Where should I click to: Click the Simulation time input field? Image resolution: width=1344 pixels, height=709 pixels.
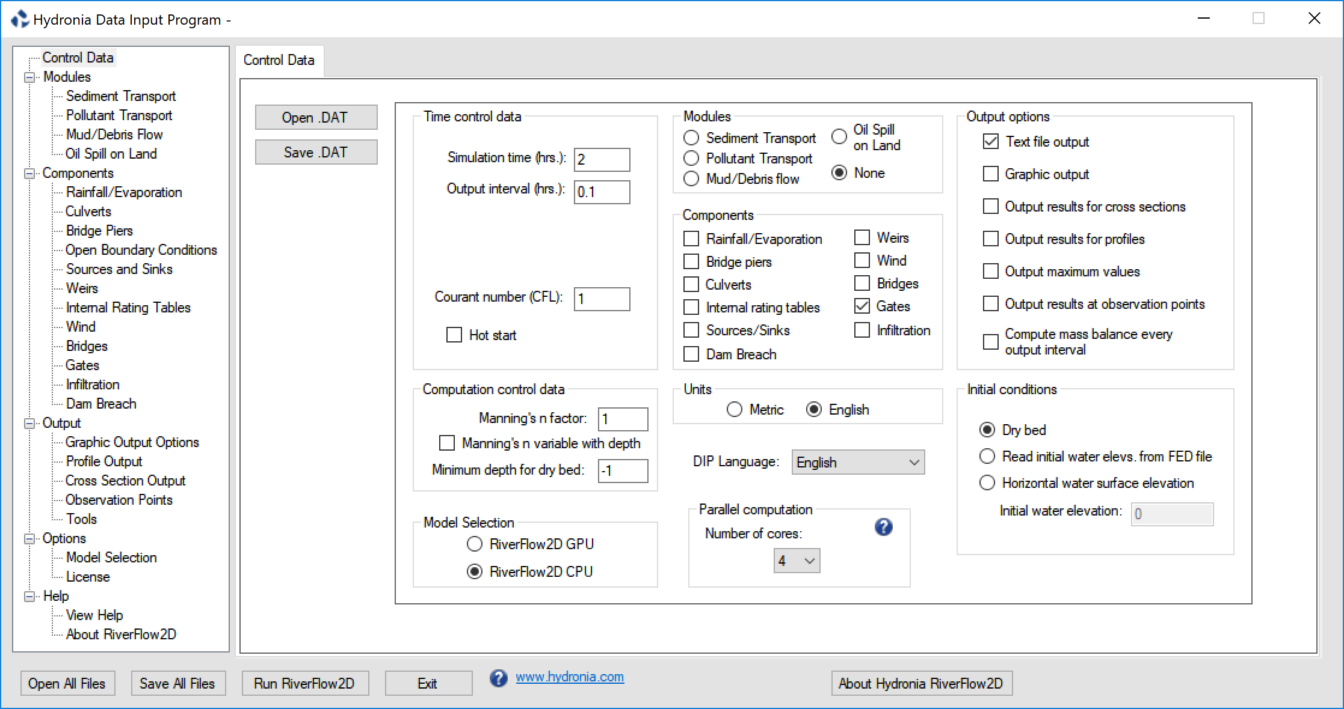[602, 160]
